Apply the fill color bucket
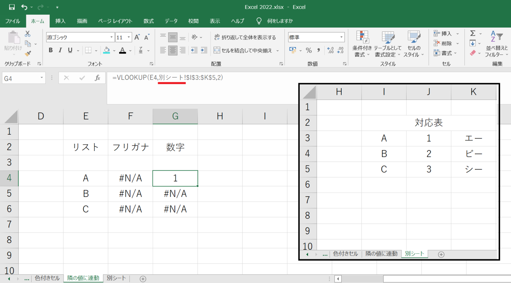 [106, 50]
